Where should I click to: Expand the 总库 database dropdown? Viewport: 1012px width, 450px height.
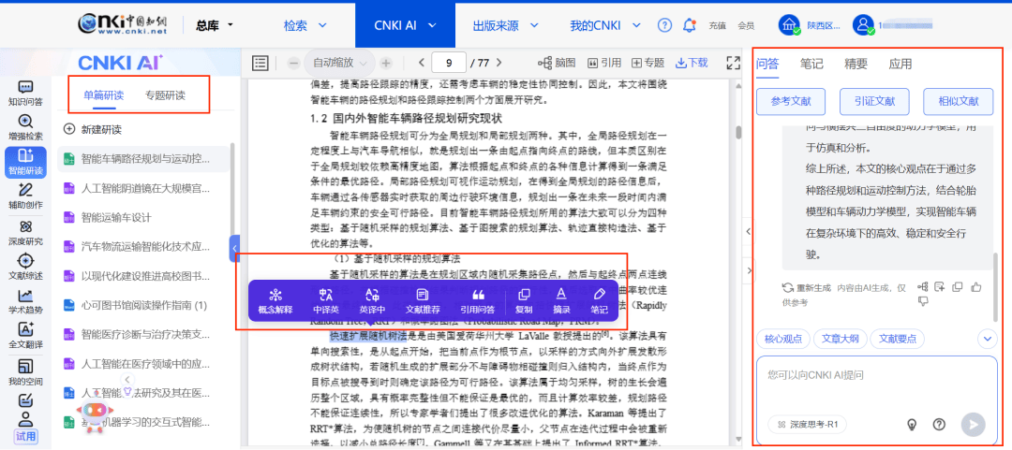tap(215, 25)
